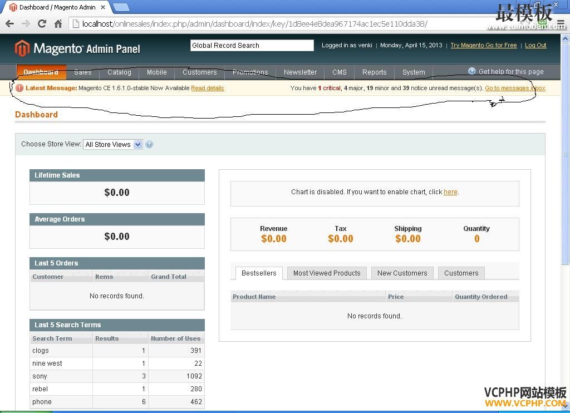Click the 'here' link to enable chart

(450, 192)
